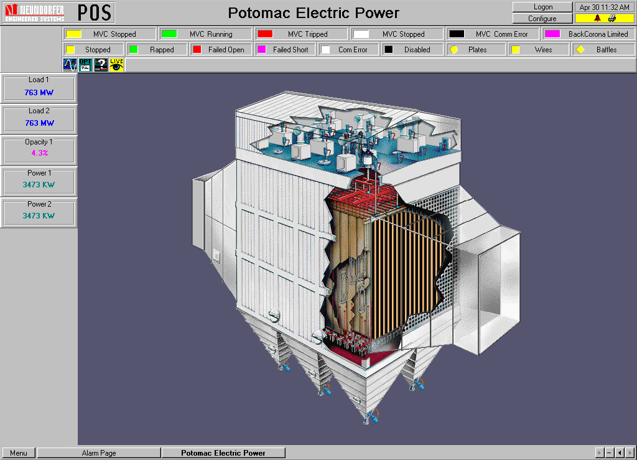Click the white Com Error legend item

click(x=348, y=50)
